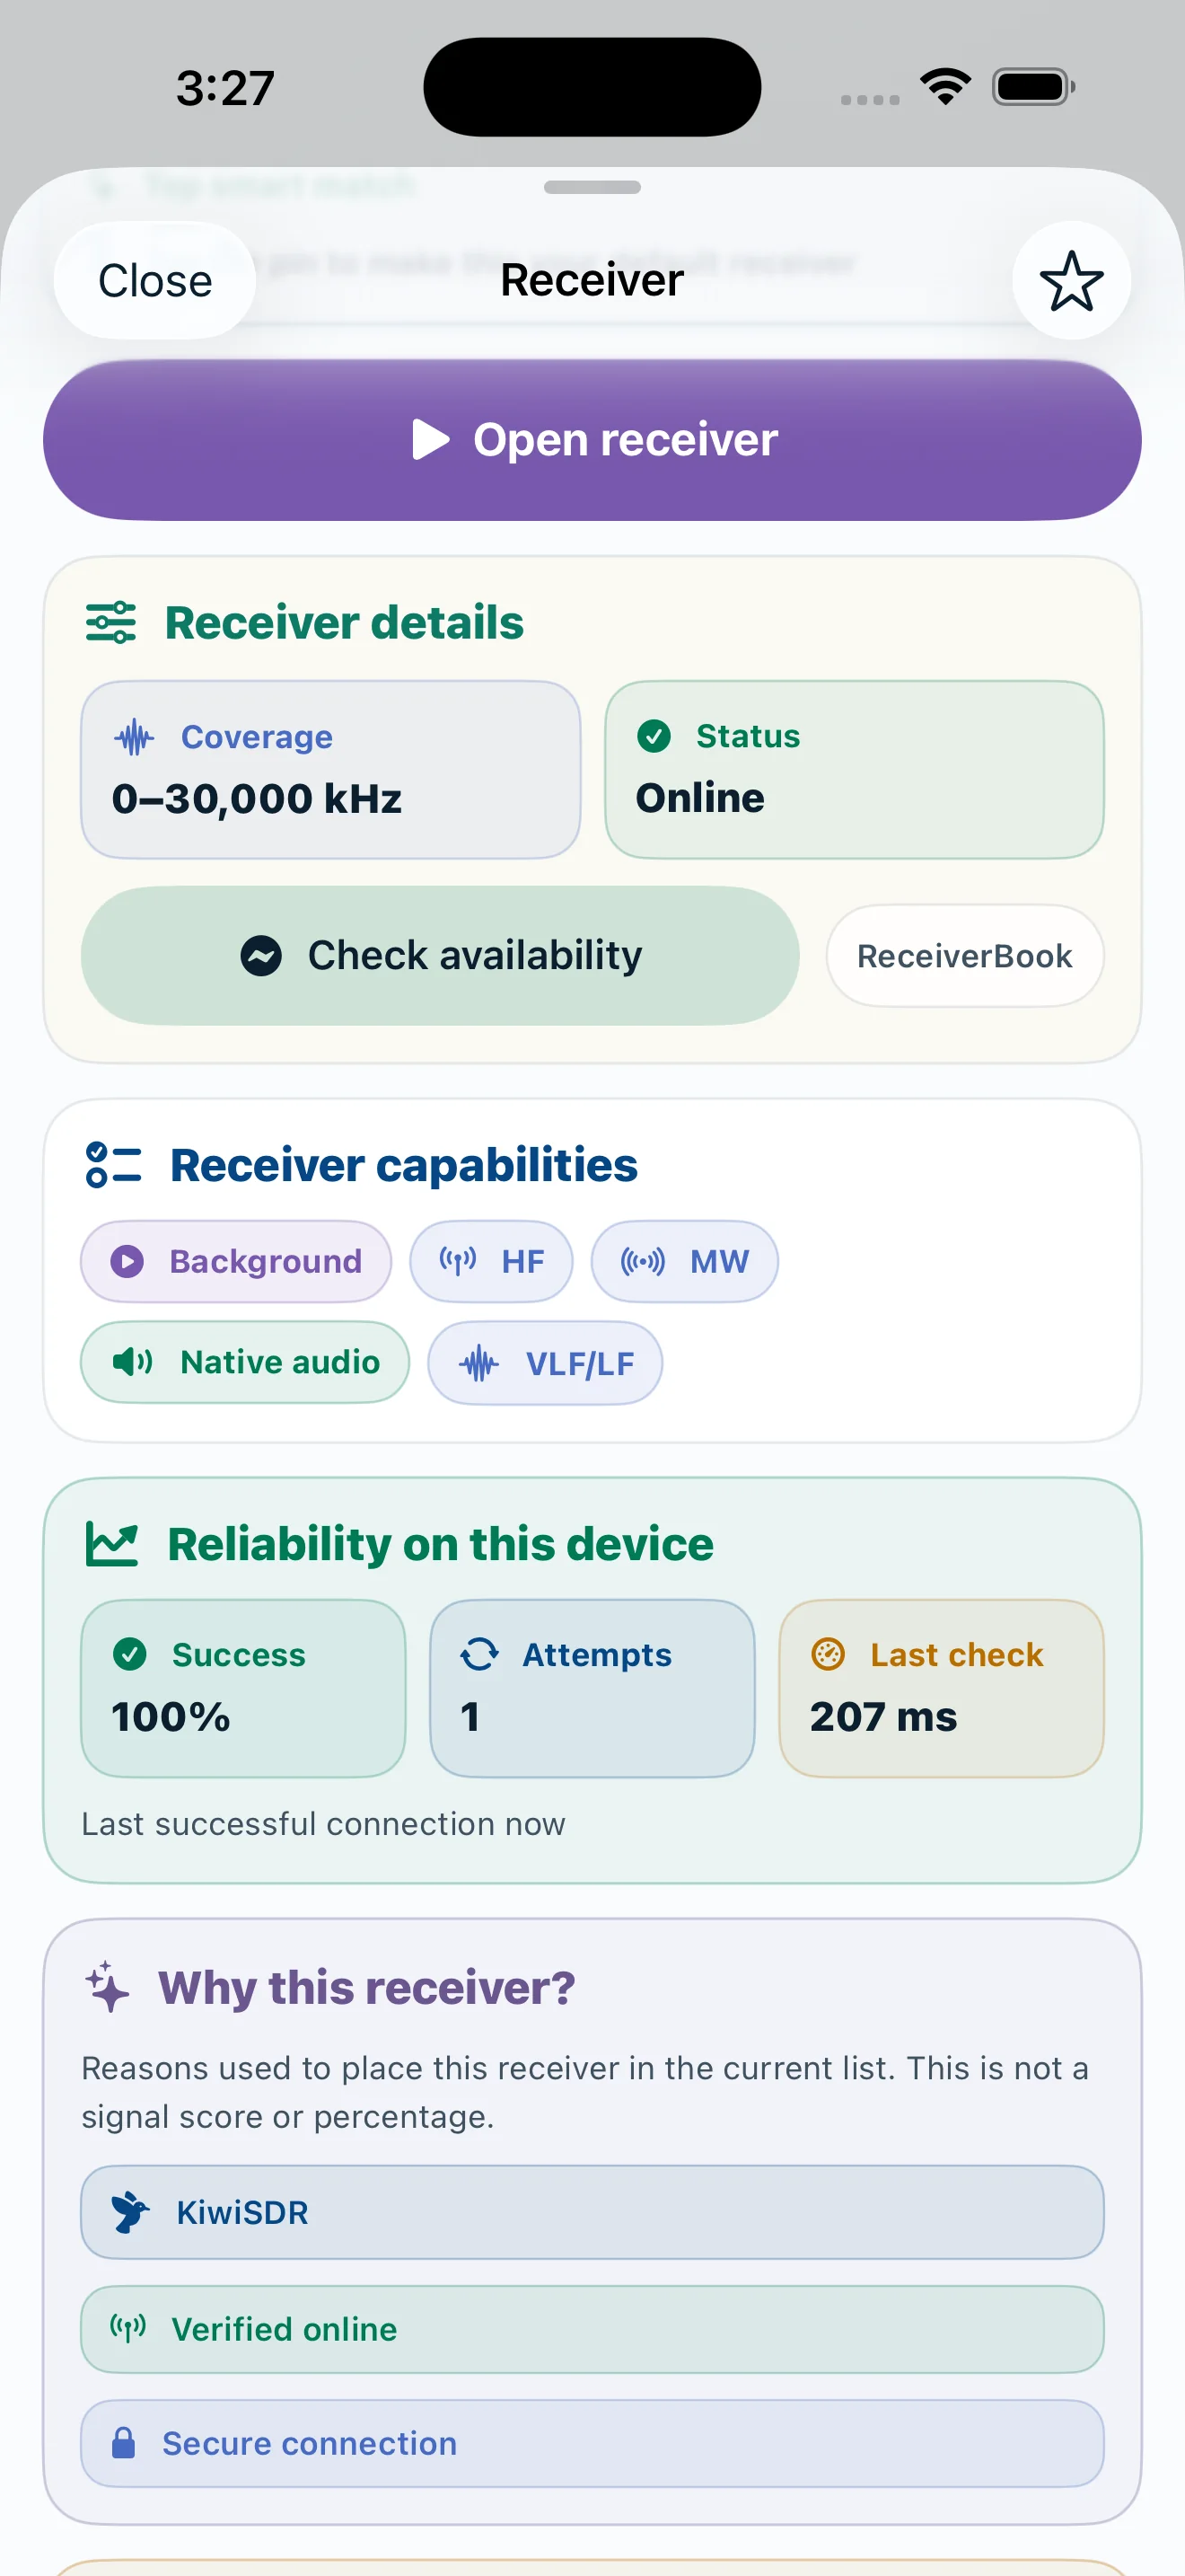Tap the Attempts refresh arrows icon
Image resolution: width=1185 pixels, height=2576 pixels.
coord(479,1655)
